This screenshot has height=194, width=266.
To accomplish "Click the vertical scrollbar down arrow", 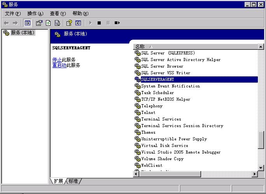I will (x=261, y=168).
